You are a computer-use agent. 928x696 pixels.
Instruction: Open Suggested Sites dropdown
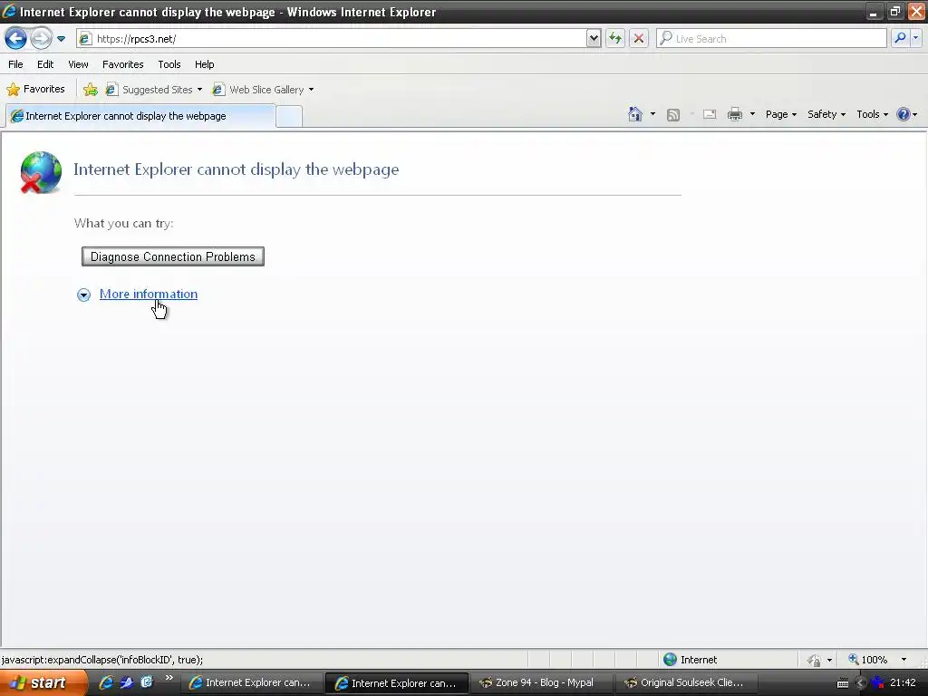(x=154, y=90)
